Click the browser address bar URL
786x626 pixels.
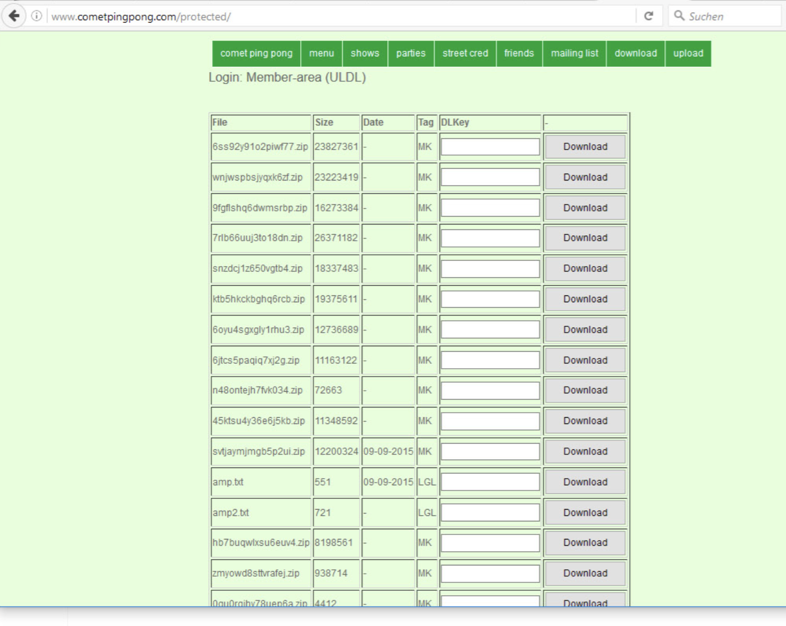tap(141, 17)
